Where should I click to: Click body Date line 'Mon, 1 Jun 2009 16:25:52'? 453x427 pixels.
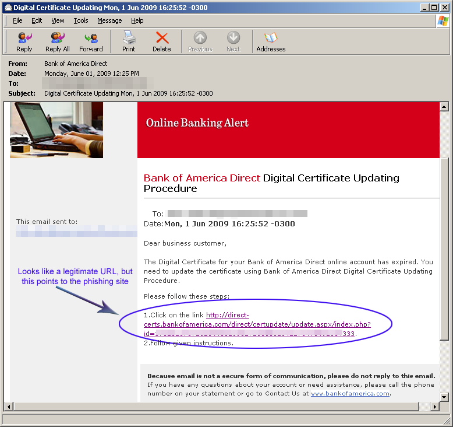[229, 224]
